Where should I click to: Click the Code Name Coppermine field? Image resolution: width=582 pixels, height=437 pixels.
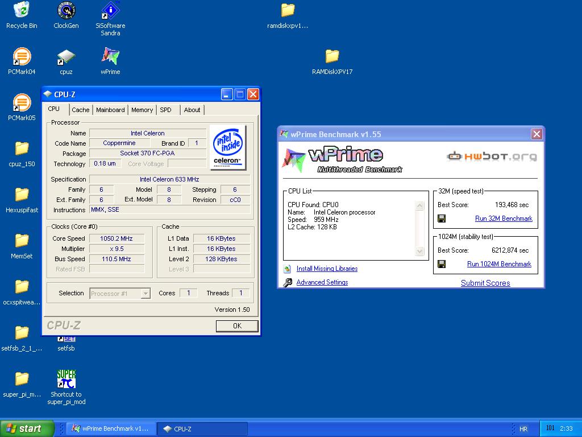coord(119,143)
